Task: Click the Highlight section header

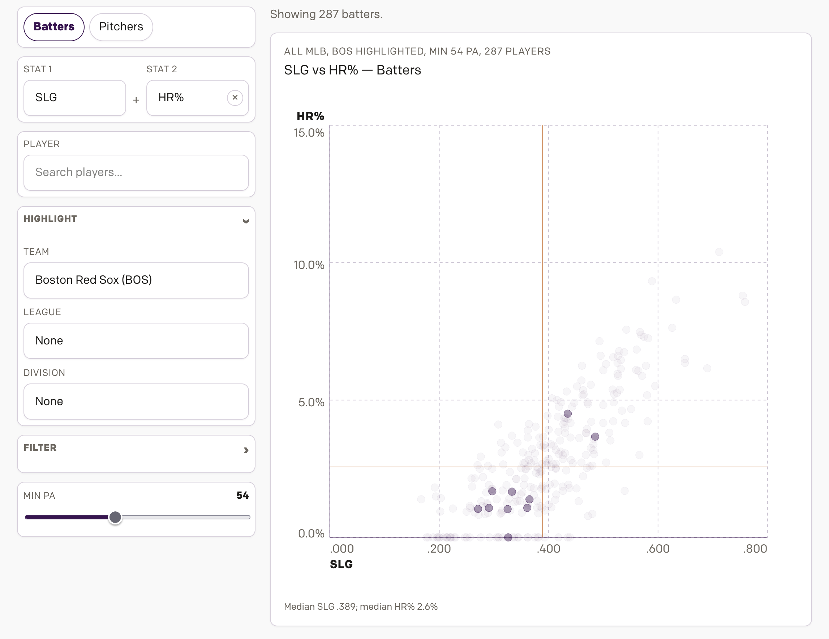Action: click(x=50, y=219)
